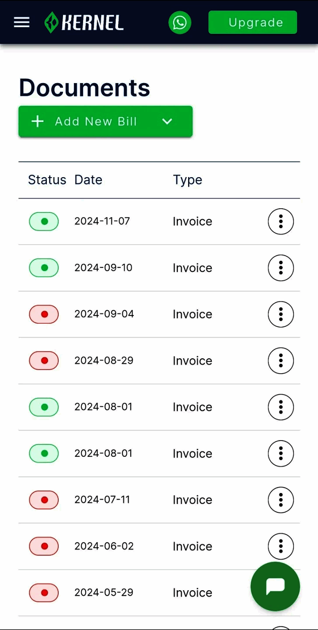318x630 pixels.
Task: Open the hamburger navigation menu
Action: point(22,22)
